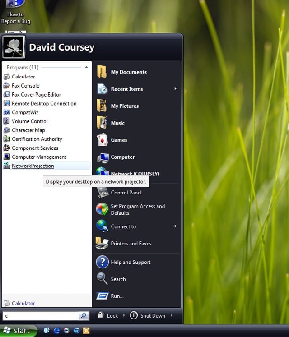Select Certification Authority text
289x337 pixels.
(37, 139)
